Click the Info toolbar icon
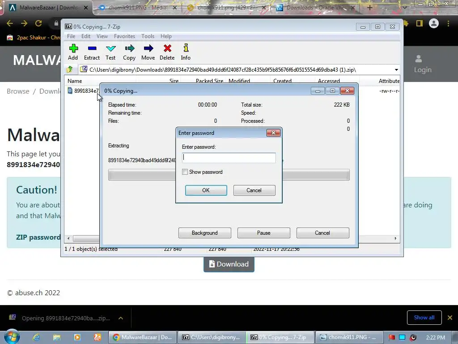 tap(186, 52)
